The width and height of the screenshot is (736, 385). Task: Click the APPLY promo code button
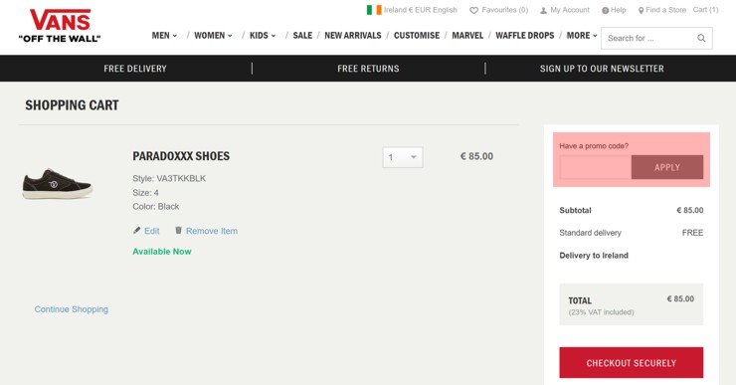click(x=667, y=167)
